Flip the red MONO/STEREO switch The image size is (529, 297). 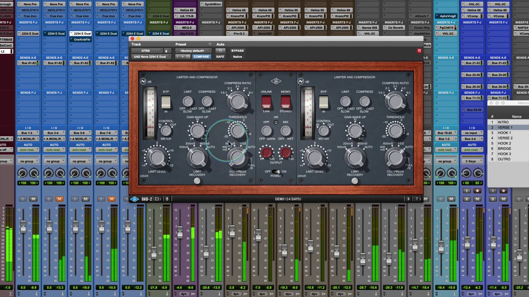click(x=286, y=102)
